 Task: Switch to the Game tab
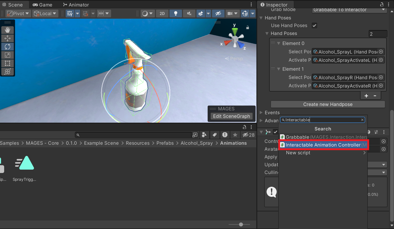(x=43, y=5)
